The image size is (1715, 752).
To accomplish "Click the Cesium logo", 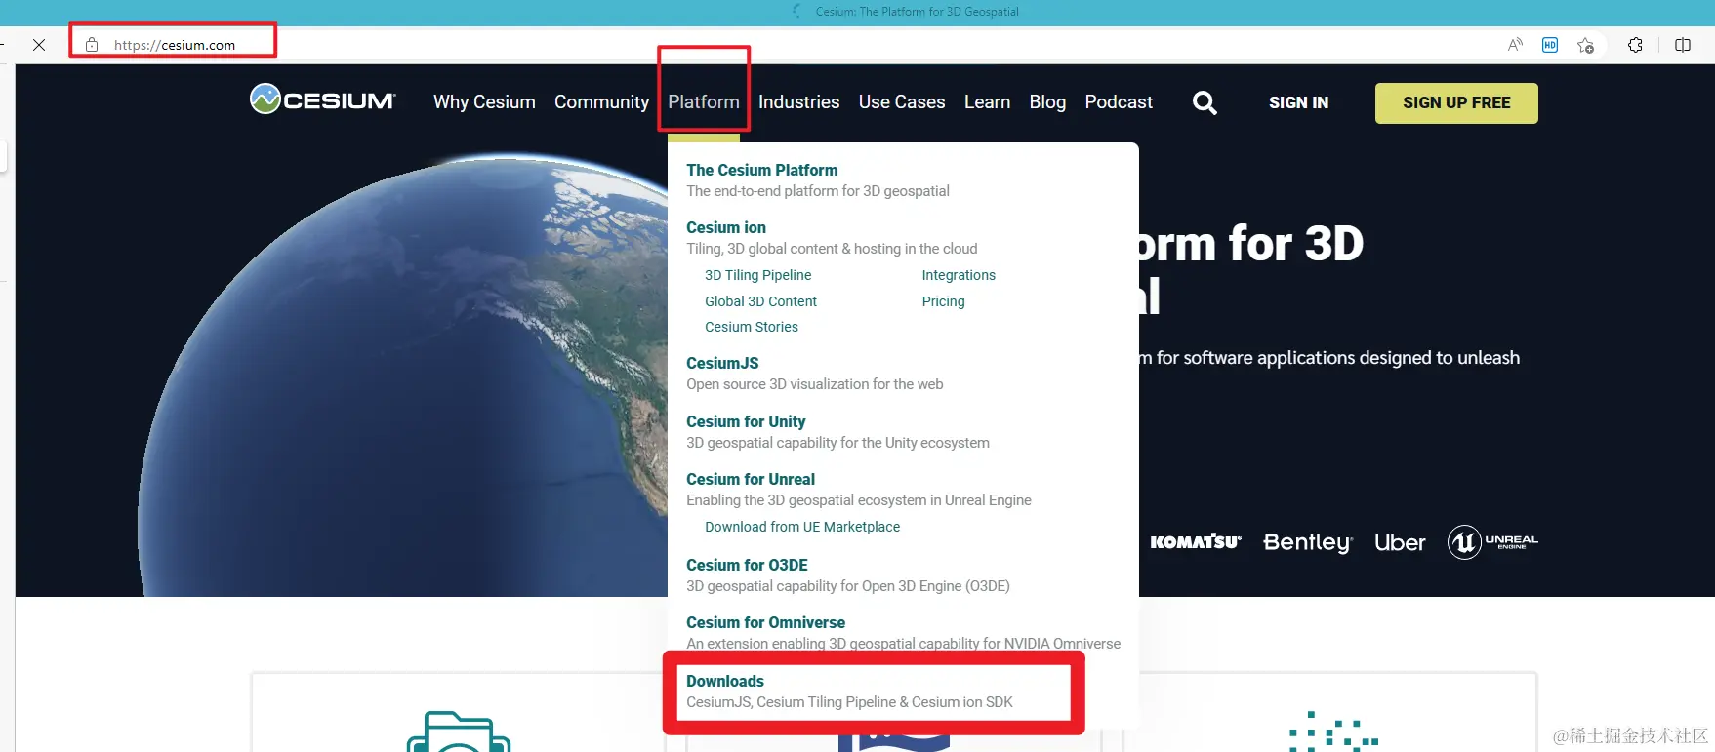I will [323, 99].
